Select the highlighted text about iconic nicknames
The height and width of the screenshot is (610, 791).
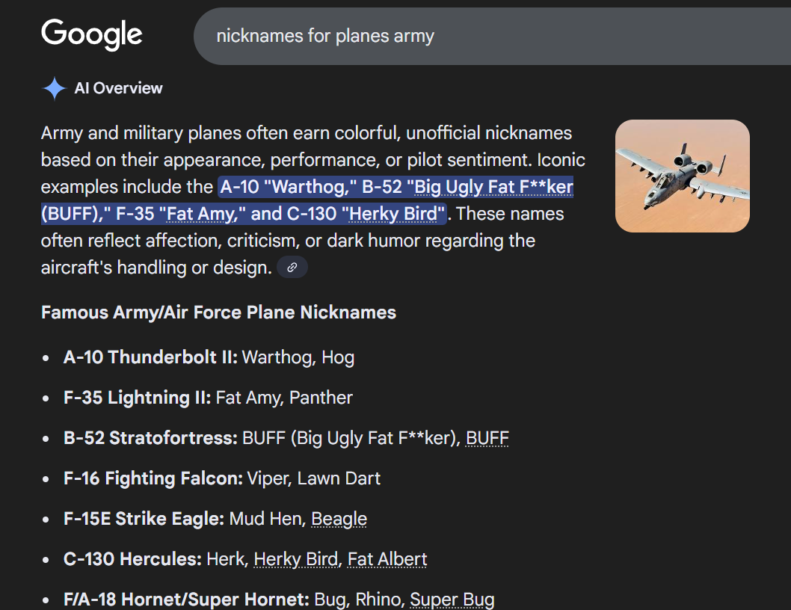click(x=314, y=200)
